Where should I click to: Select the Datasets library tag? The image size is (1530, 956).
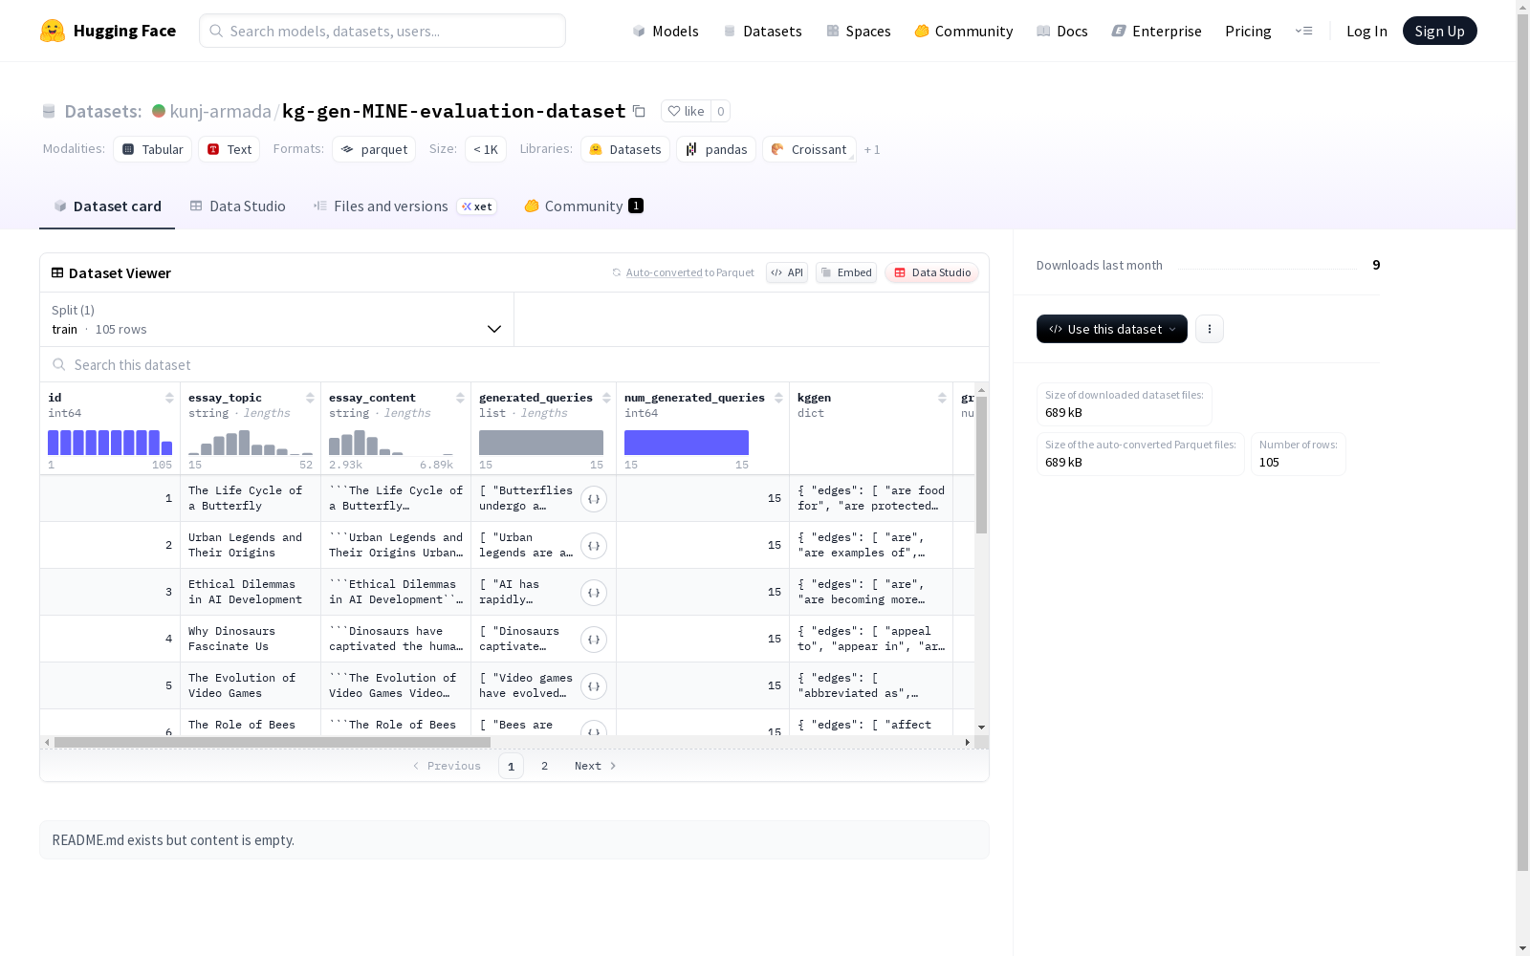coord(625,149)
